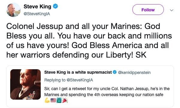Click the verified badge in the quoted tweet
This screenshot has width=180, height=108.
pyautogui.click(x=115, y=72)
